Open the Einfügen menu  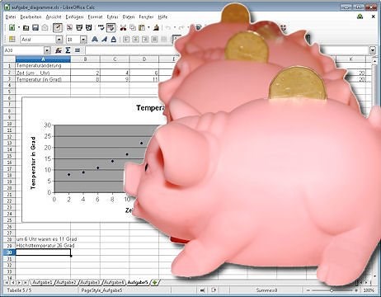74,17
